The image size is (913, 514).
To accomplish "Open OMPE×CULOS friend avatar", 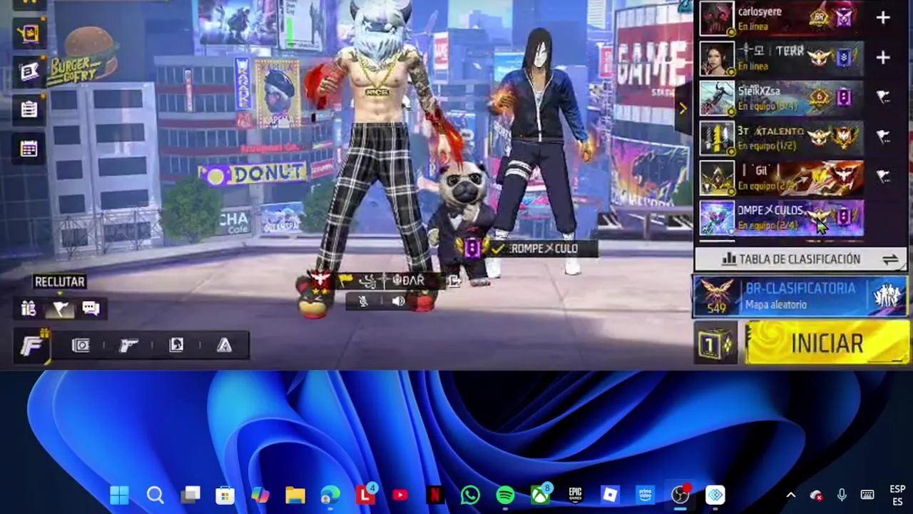I will (x=716, y=217).
